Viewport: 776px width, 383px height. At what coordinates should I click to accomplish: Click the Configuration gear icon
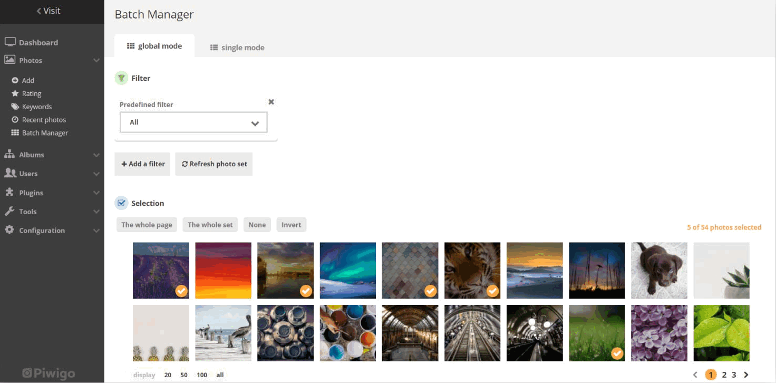(x=9, y=230)
